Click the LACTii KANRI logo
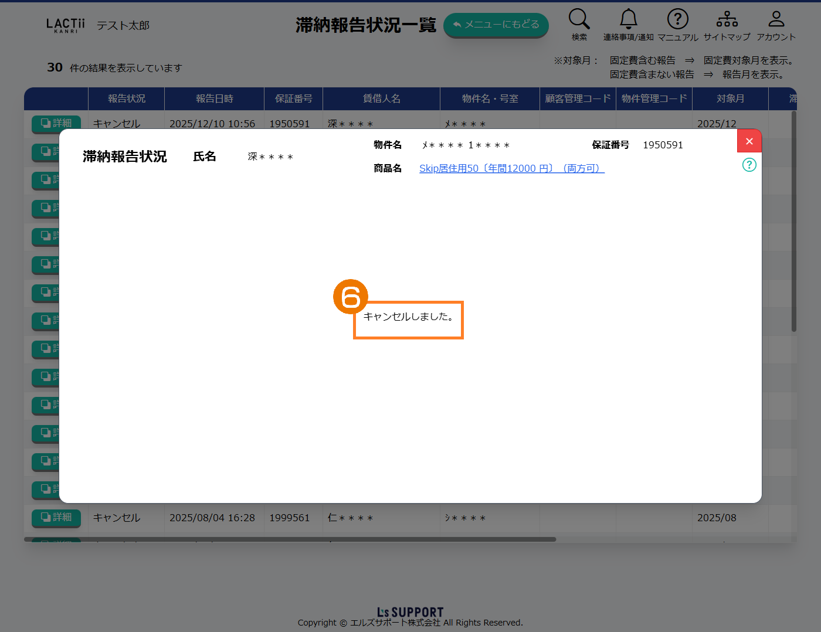Image resolution: width=821 pixels, height=632 pixels. [x=65, y=25]
